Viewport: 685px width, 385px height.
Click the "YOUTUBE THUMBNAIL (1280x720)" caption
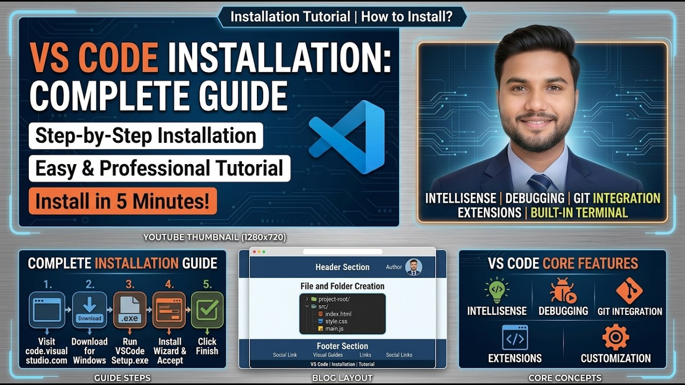(x=215, y=237)
